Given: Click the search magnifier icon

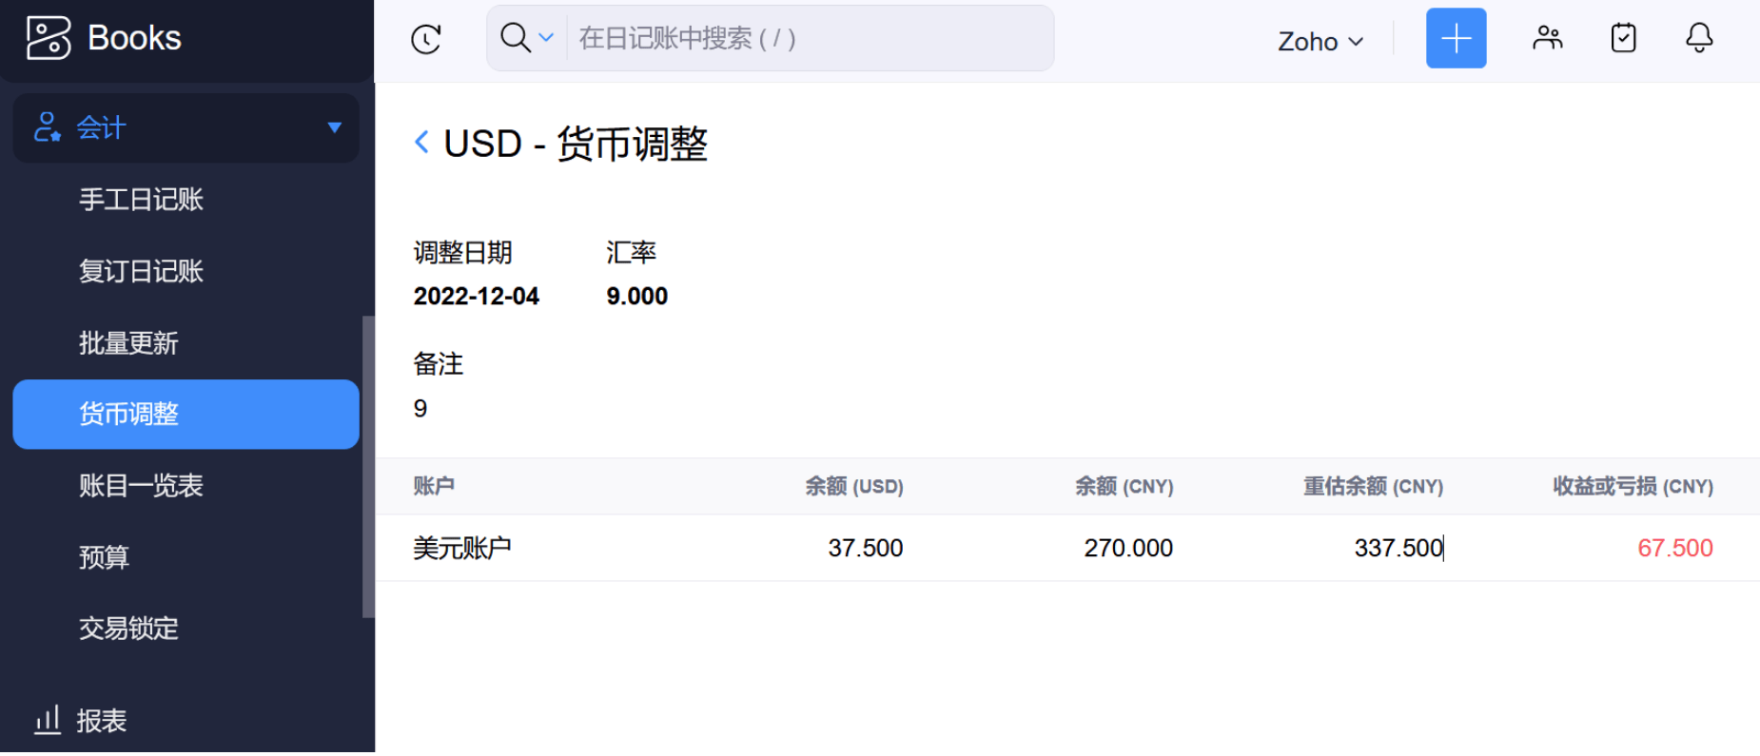Looking at the screenshot, I should click(x=515, y=38).
